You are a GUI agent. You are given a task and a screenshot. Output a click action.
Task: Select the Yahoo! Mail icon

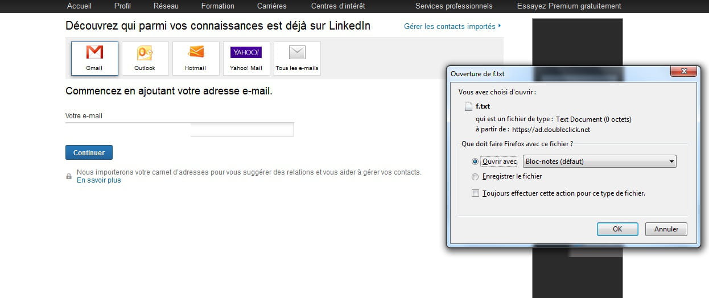coord(246,52)
